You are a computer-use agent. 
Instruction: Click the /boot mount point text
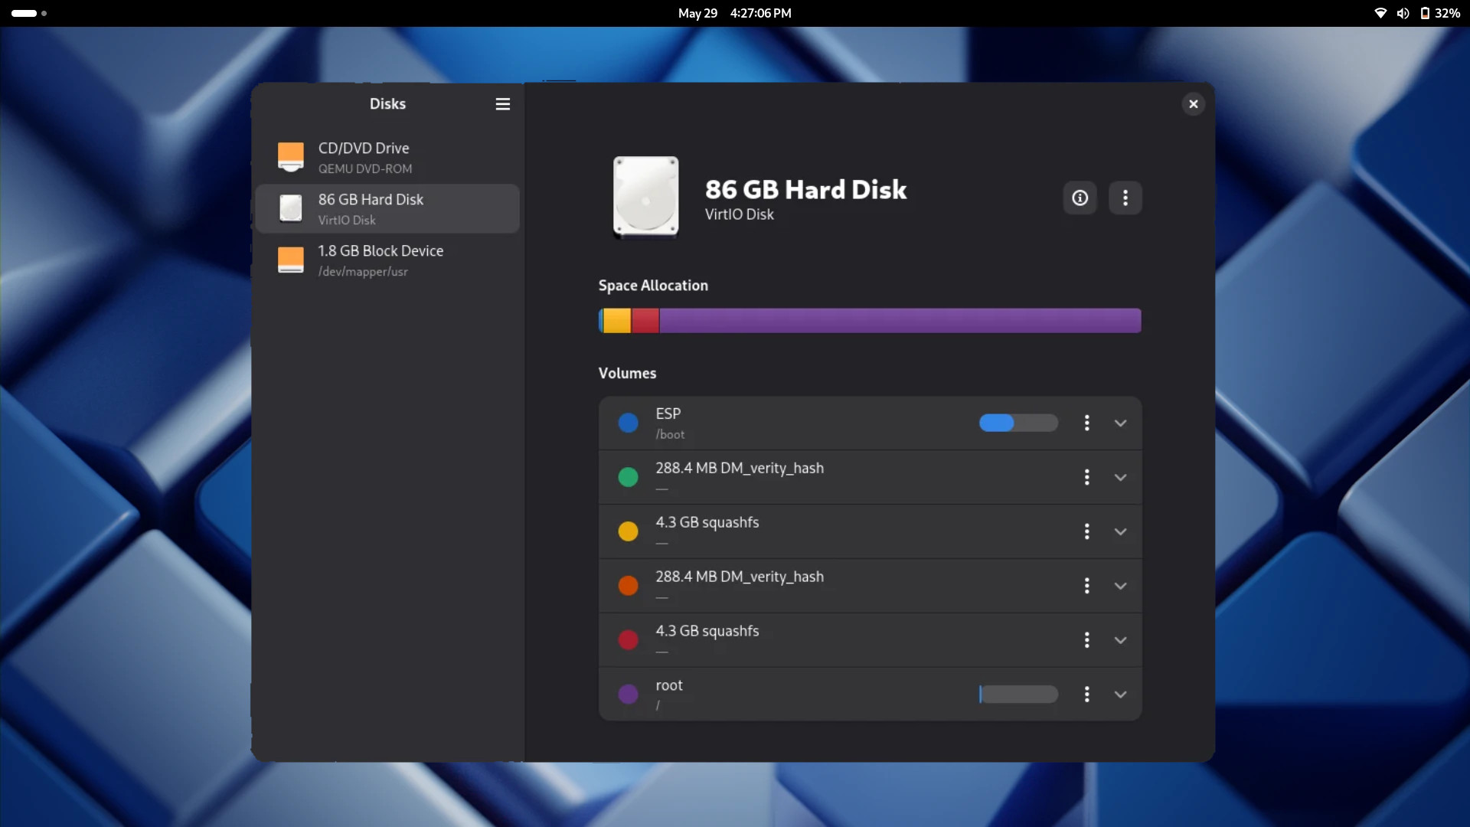[670, 435]
